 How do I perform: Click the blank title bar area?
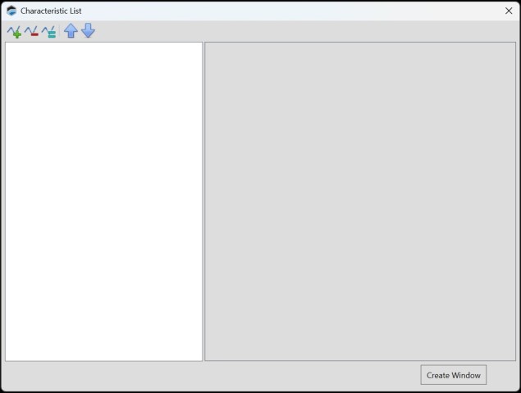click(x=287, y=11)
